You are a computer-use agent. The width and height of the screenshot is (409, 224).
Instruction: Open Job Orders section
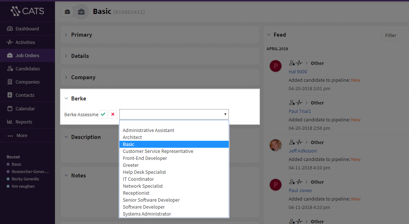point(27,55)
